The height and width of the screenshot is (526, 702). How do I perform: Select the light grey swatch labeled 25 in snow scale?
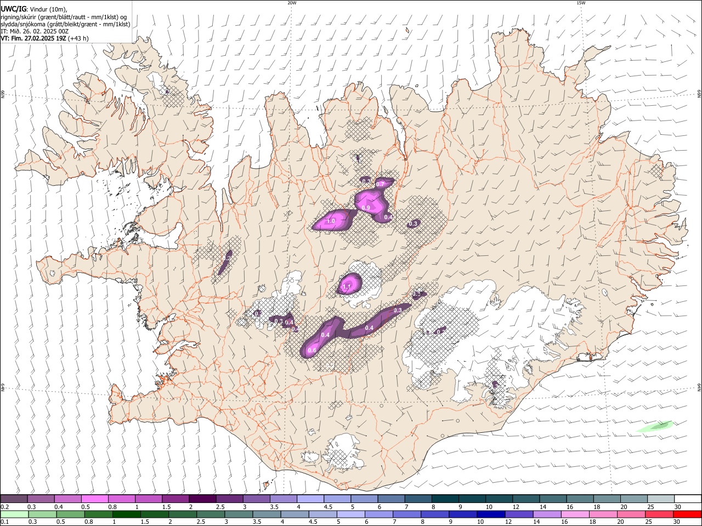(660, 499)
